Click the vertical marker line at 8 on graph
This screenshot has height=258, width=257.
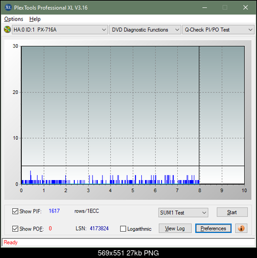pos(199,115)
